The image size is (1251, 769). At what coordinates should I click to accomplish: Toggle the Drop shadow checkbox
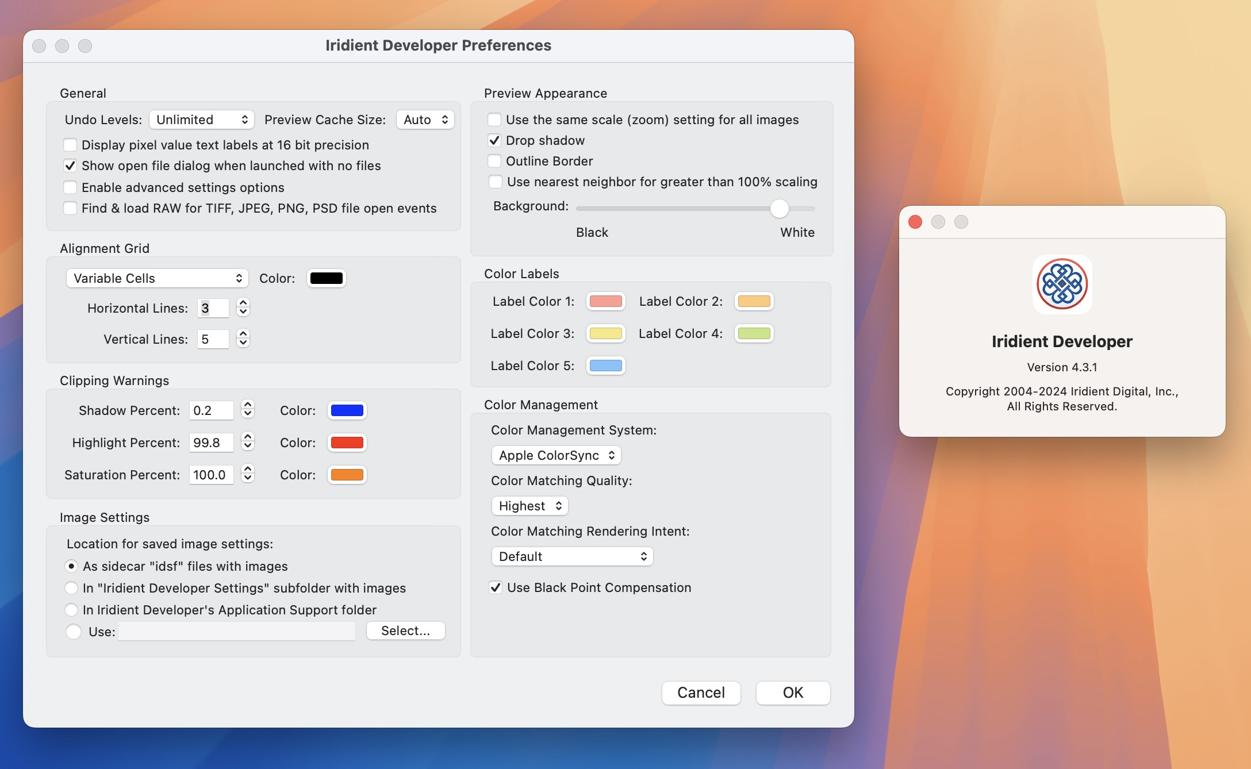[494, 140]
